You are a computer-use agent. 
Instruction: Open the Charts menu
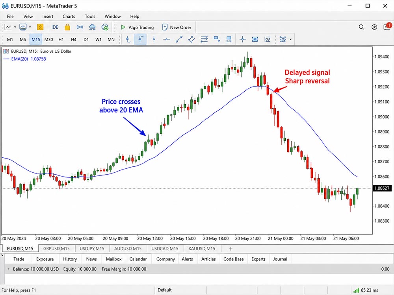point(69,16)
